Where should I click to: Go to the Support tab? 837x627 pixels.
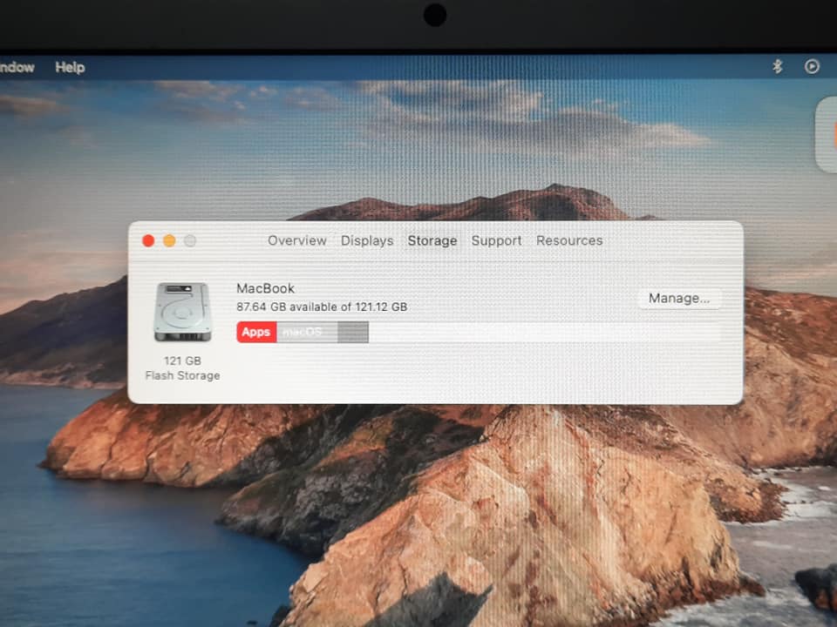tap(496, 241)
